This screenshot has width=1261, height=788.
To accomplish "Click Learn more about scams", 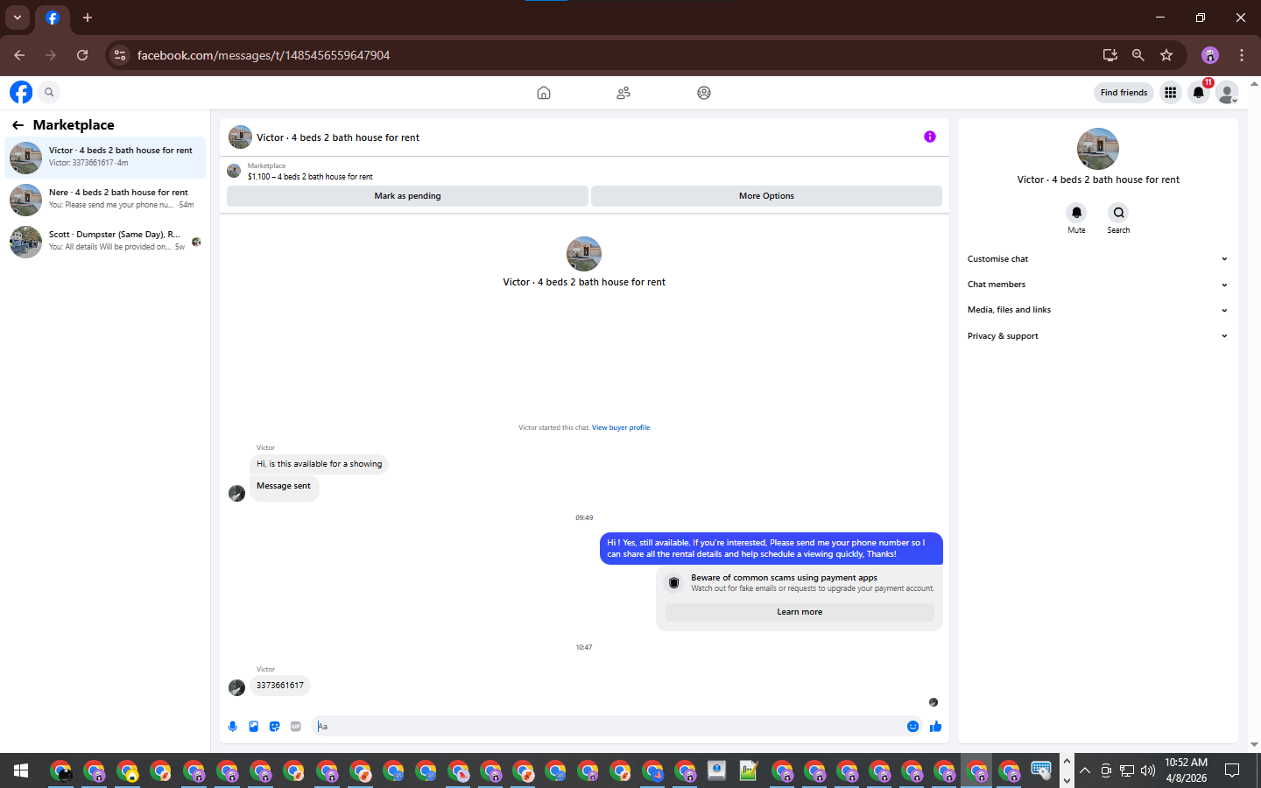I will click(x=800, y=612).
